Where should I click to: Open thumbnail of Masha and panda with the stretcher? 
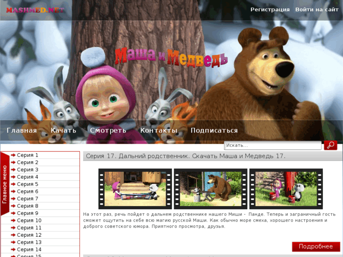[x=135, y=189]
